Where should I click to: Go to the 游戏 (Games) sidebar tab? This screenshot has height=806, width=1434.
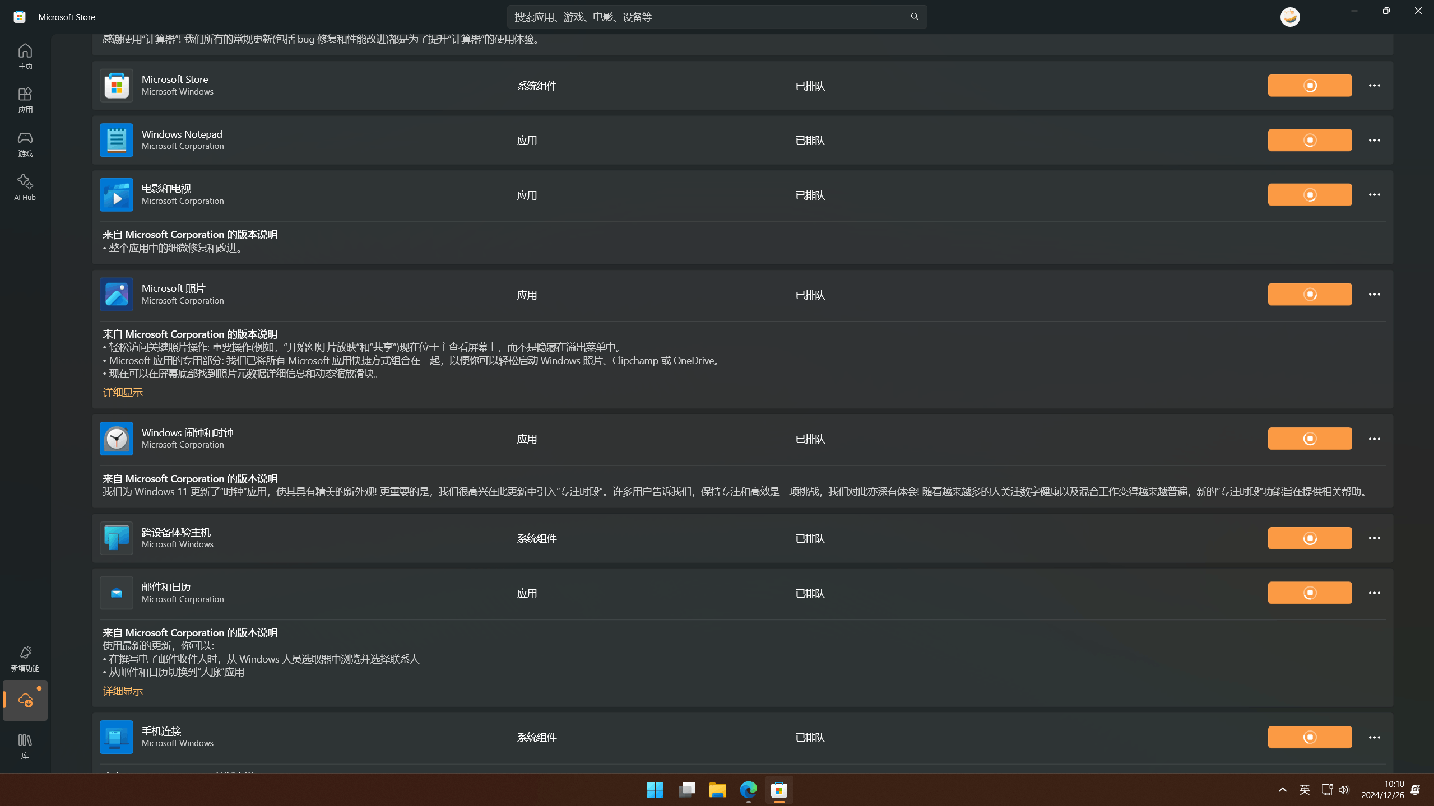pyautogui.click(x=25, y=143)
